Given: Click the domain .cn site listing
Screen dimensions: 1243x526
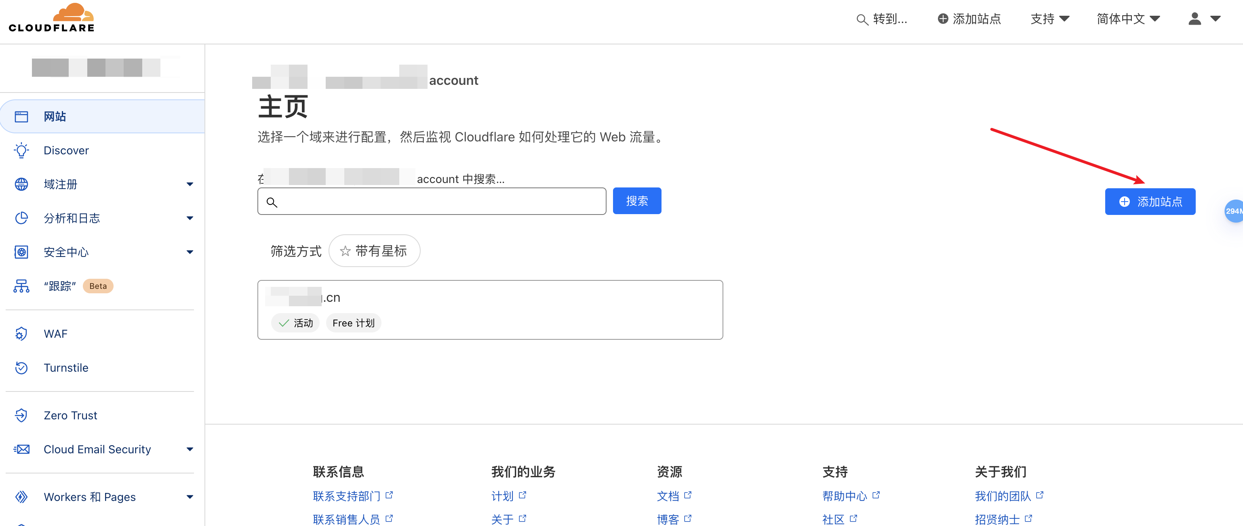Looking at the screenshot, I should [489, 309].
